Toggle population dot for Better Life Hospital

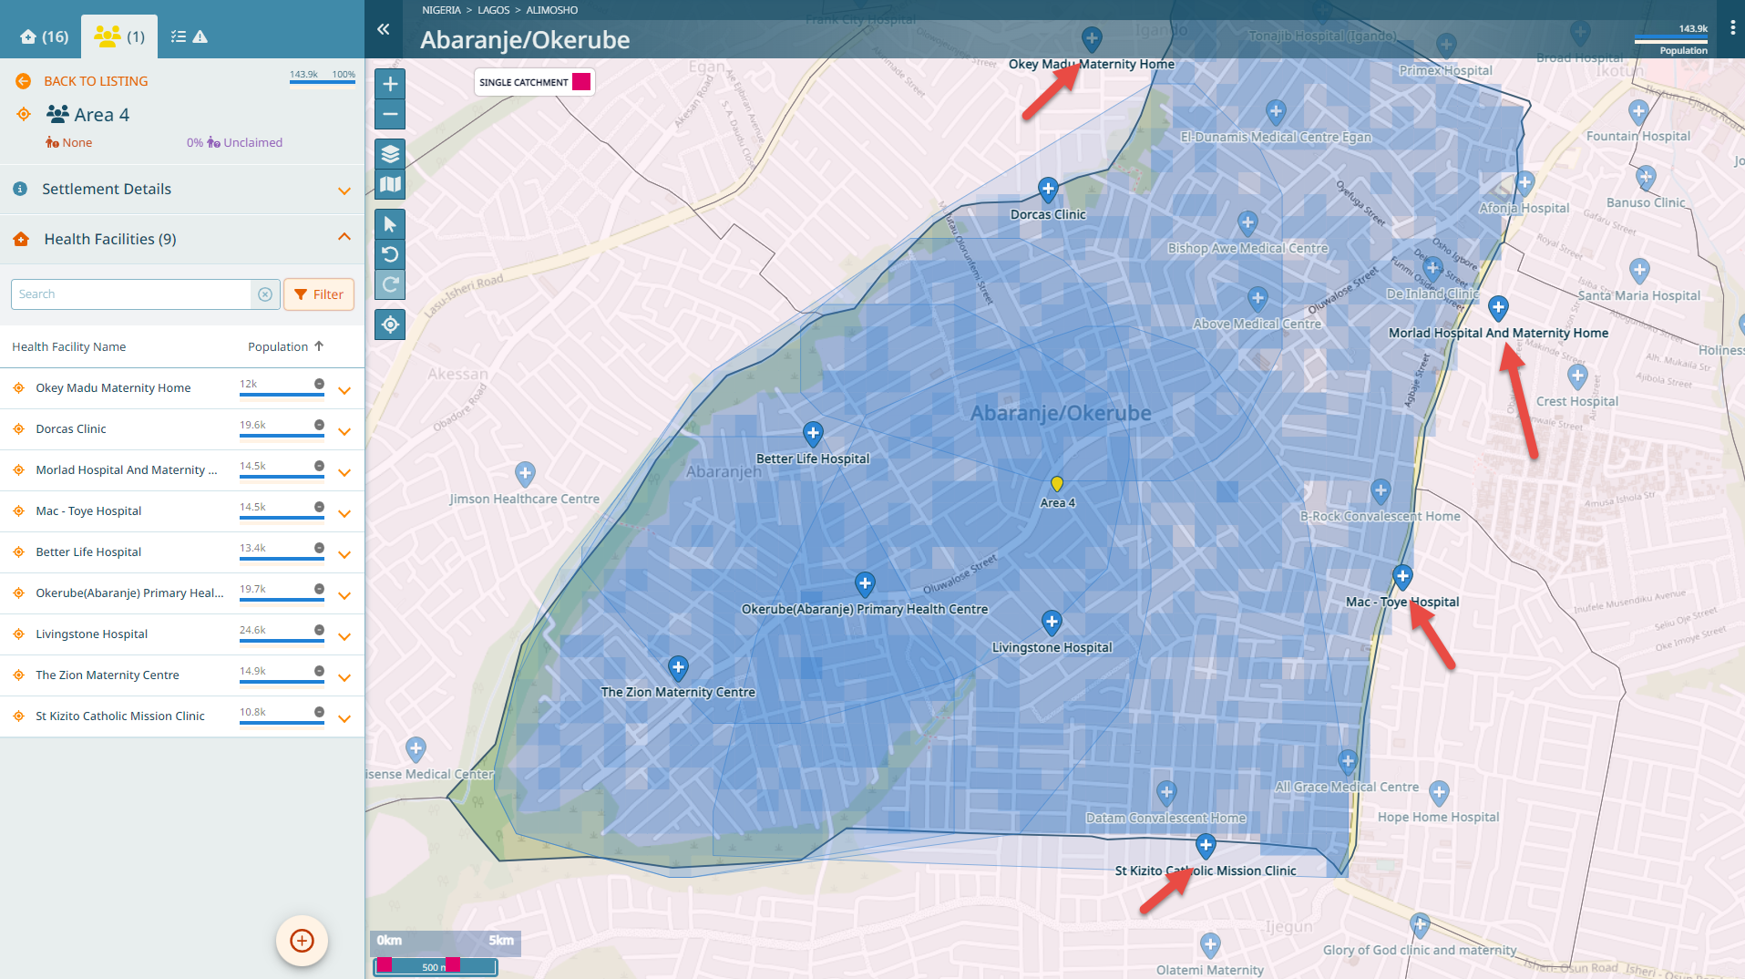tap(319, 548)
